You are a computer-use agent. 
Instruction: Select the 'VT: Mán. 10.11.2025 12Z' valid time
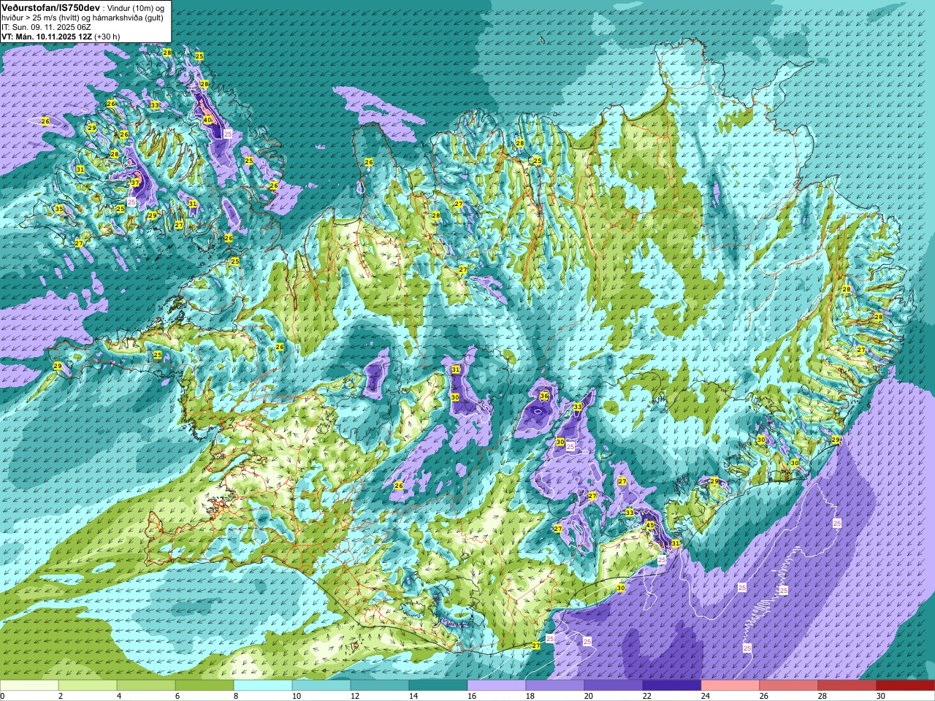pos(47,37)
